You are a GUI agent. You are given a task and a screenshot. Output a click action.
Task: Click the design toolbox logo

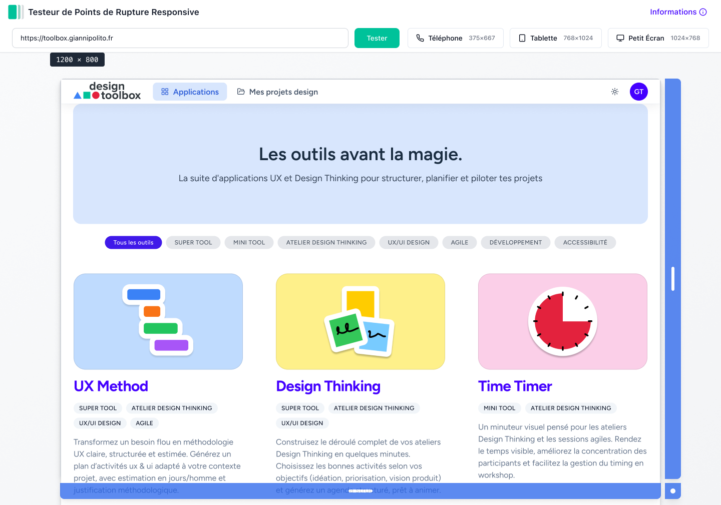click(x=108, y=91)
